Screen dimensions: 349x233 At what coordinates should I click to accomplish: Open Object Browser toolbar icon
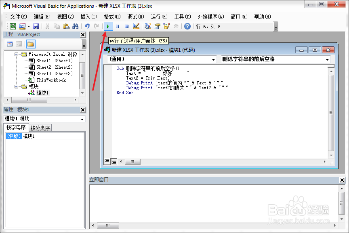[166, 26]
